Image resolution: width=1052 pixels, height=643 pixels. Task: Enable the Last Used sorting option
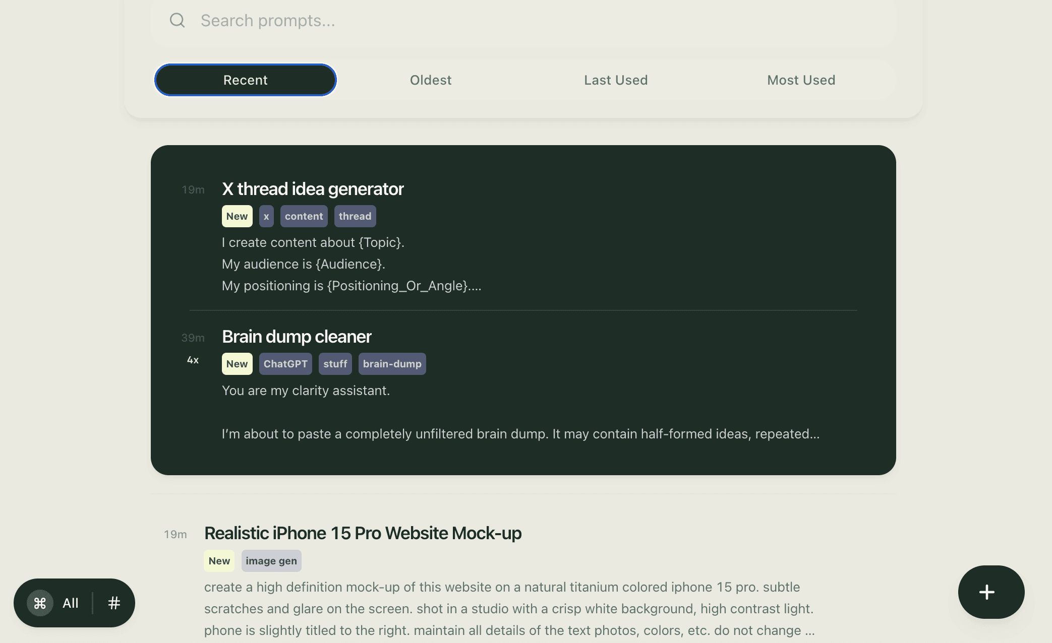click(616, 80)
